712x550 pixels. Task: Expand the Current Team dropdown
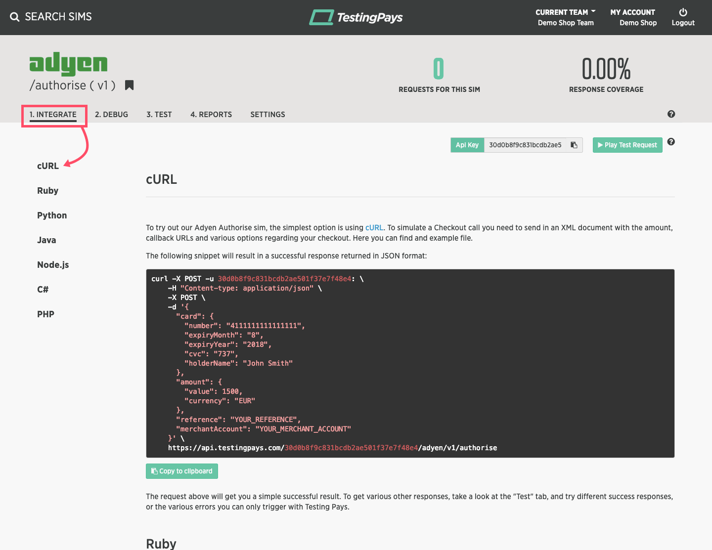click(566, 12)
